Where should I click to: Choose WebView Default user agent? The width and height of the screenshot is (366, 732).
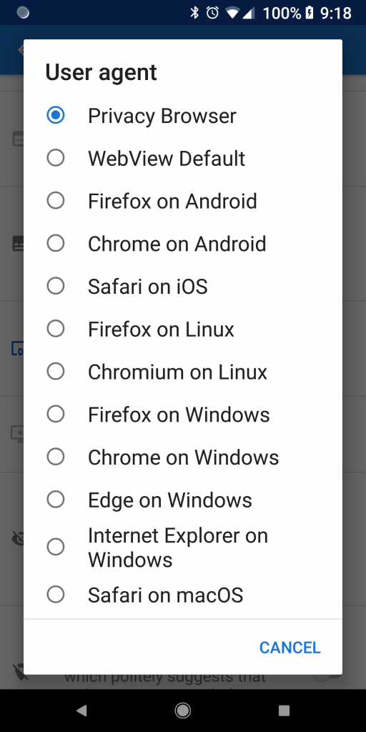[182, 158]
